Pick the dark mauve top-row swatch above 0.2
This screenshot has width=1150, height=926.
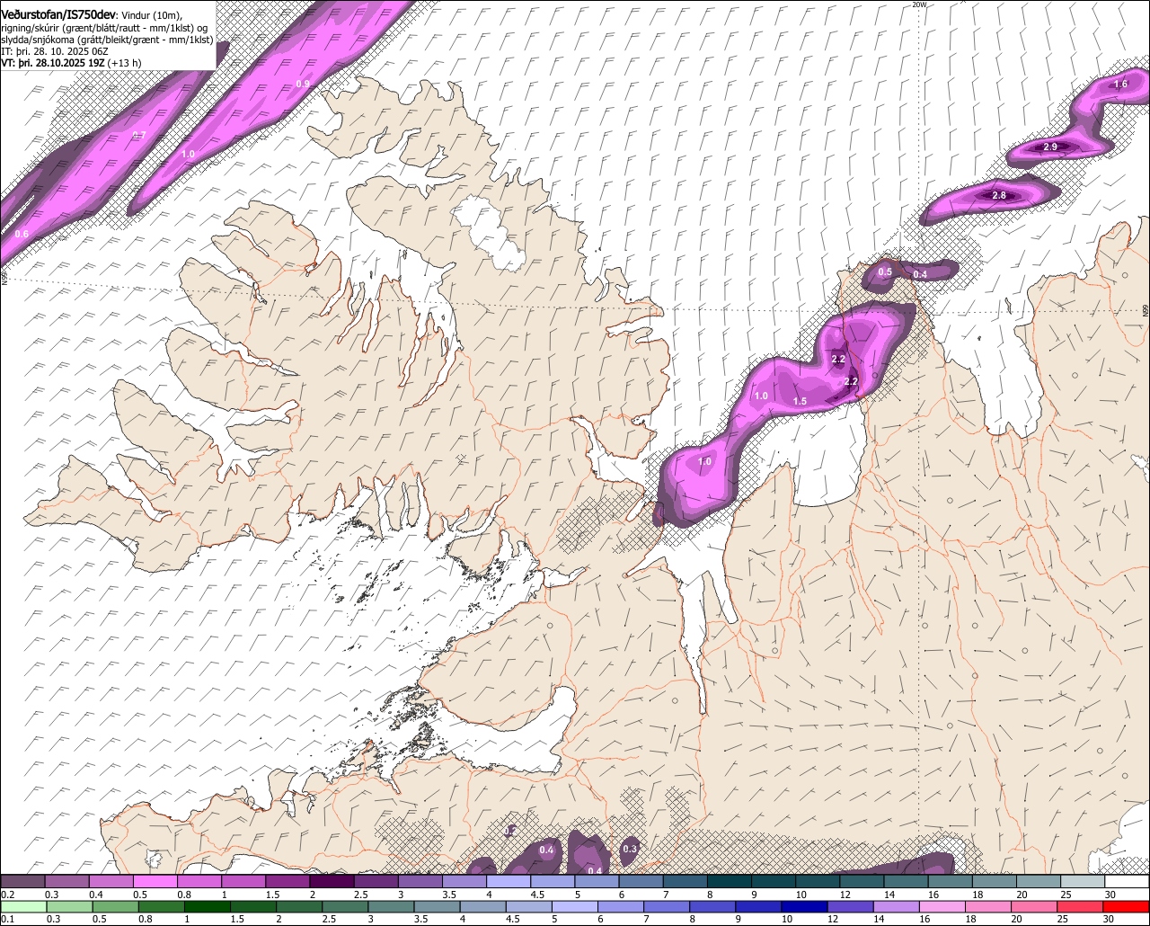(x=22, y=881)
